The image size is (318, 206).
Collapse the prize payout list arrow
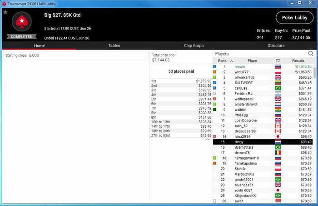(208, 140)
